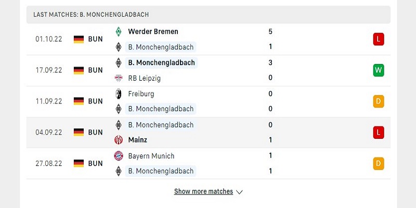Expand the Show more matches chevron

click(x=239, y=192)
